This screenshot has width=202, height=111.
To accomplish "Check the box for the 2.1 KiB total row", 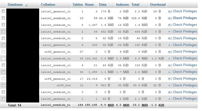I will click(x=3, y=99).
